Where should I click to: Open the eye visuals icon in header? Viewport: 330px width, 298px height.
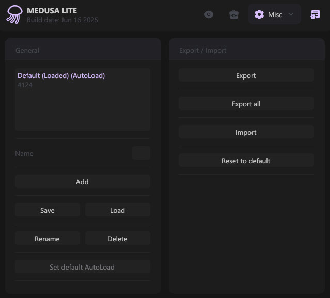pos(209,14)
